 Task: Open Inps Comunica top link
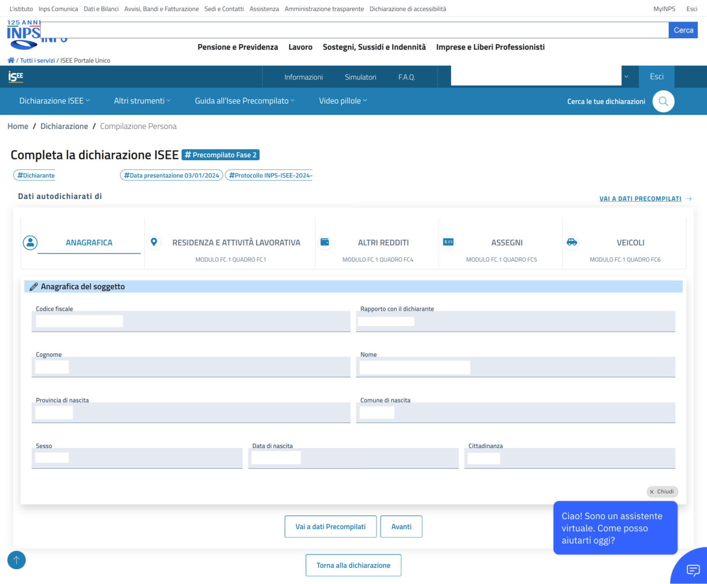(58, 9)
